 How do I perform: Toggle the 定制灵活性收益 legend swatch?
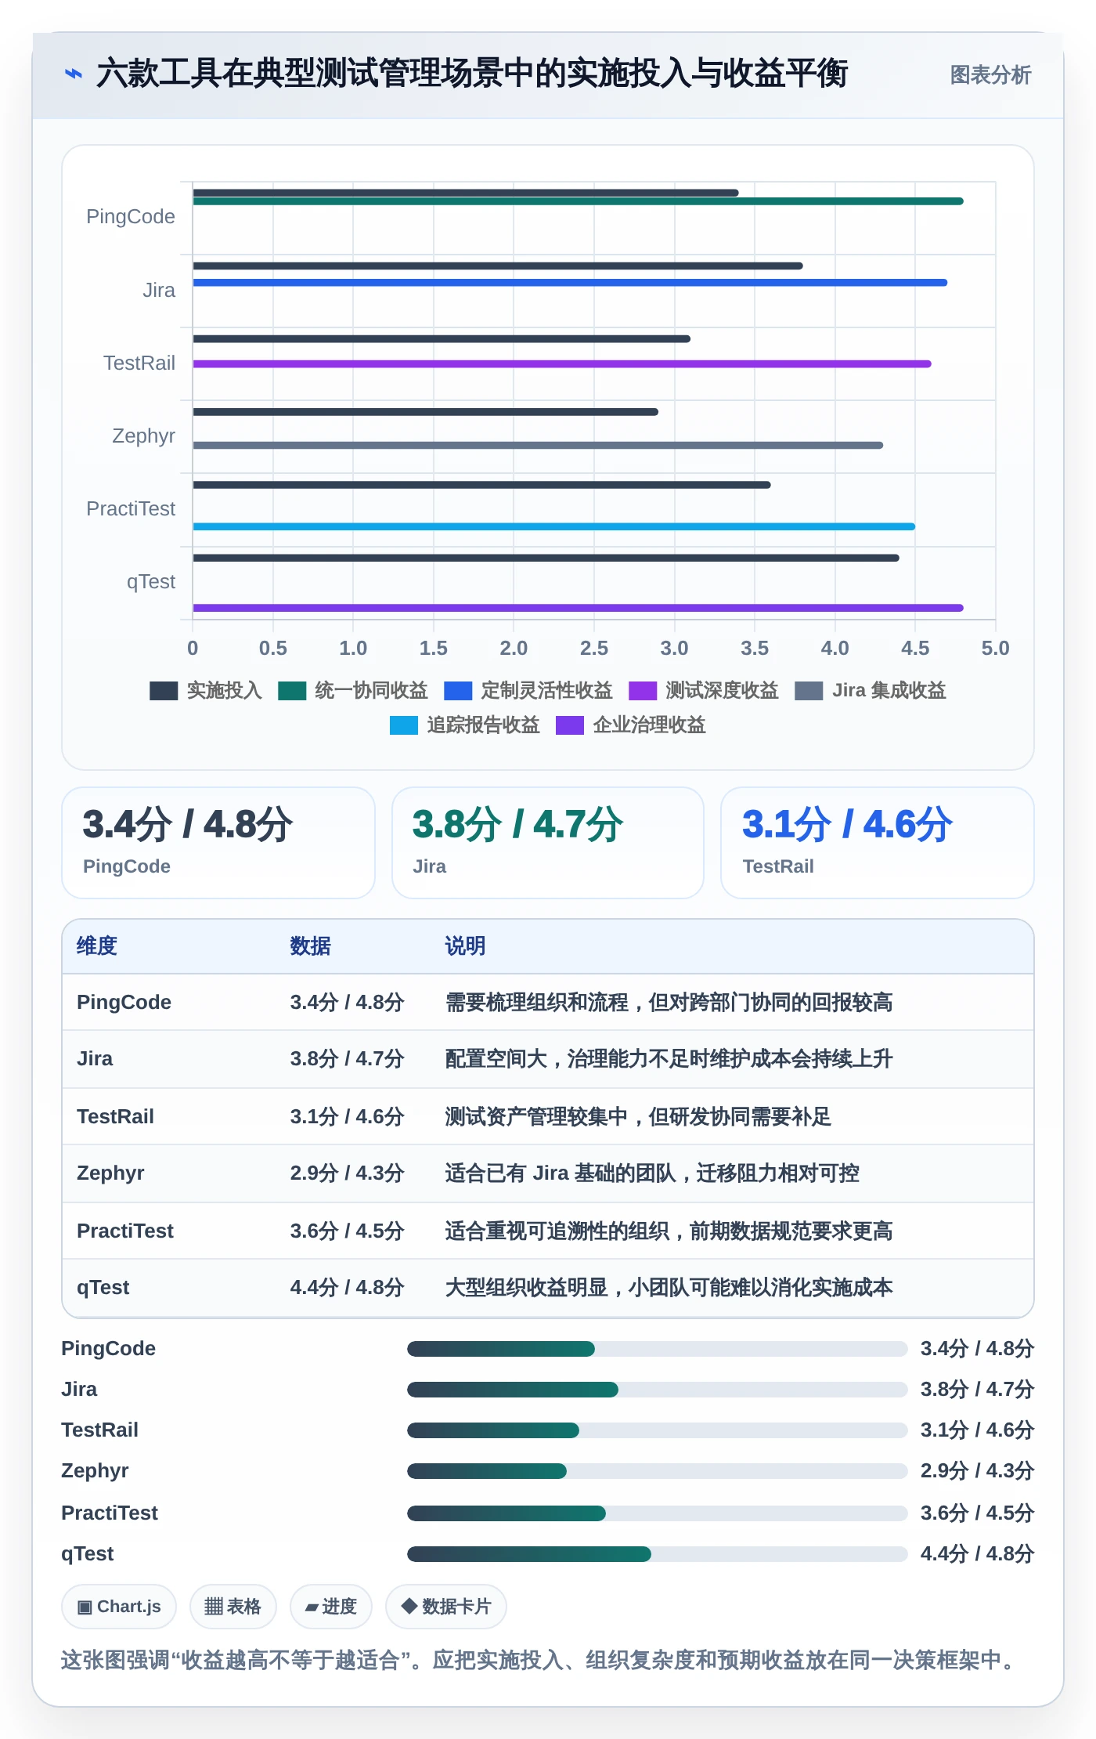click(458, 690)
